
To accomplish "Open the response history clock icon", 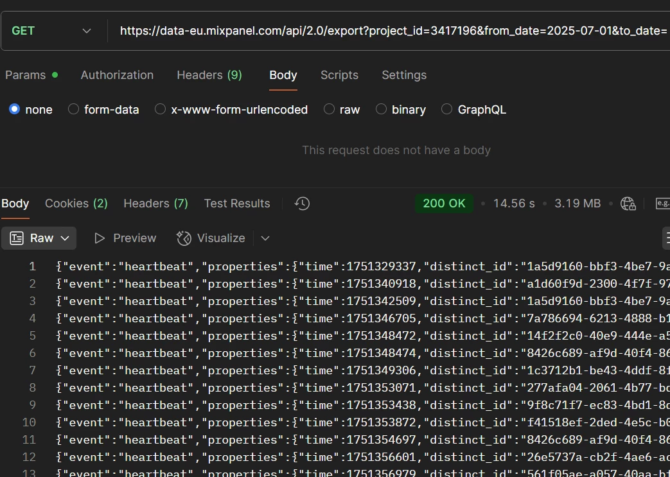I will [302, 204].
